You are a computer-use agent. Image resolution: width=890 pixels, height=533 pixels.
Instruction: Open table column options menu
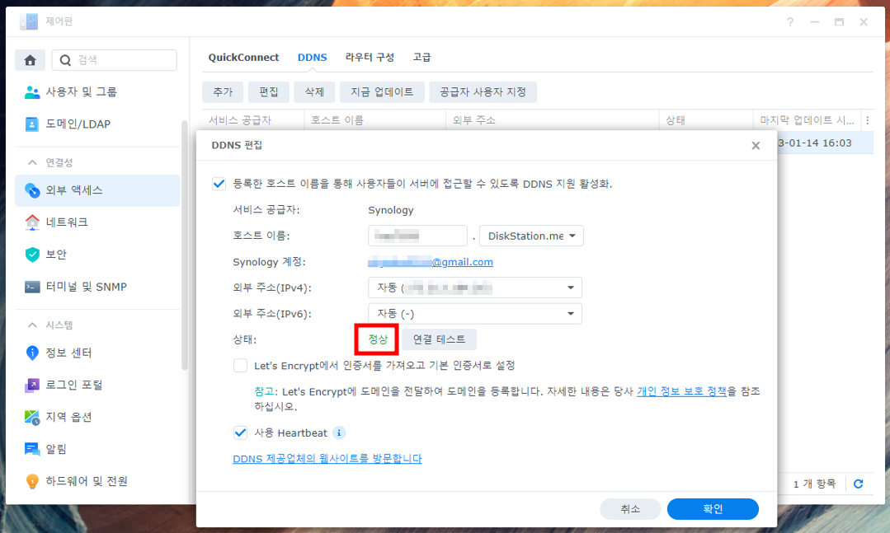click(x=867, y=120)
